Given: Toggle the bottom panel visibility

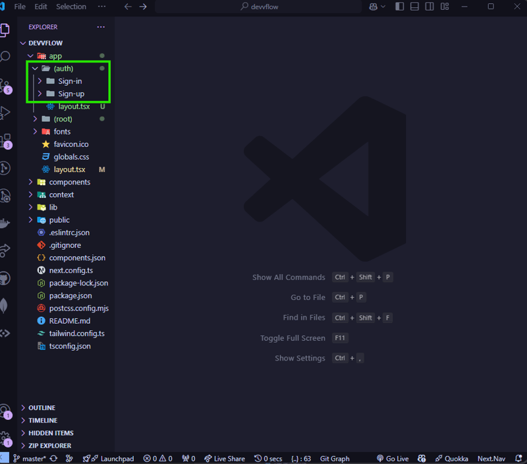Looking at the screenshot, I should [414, 7].
